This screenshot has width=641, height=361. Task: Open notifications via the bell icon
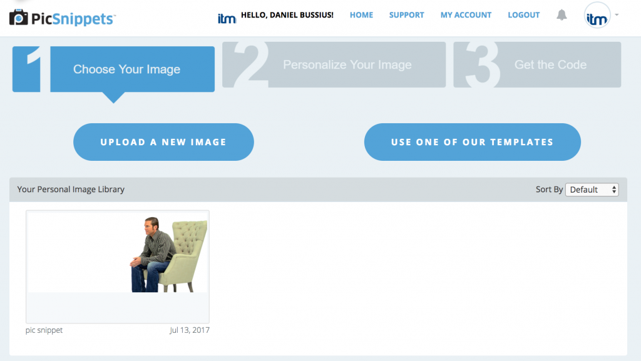(x=562, y=15)
